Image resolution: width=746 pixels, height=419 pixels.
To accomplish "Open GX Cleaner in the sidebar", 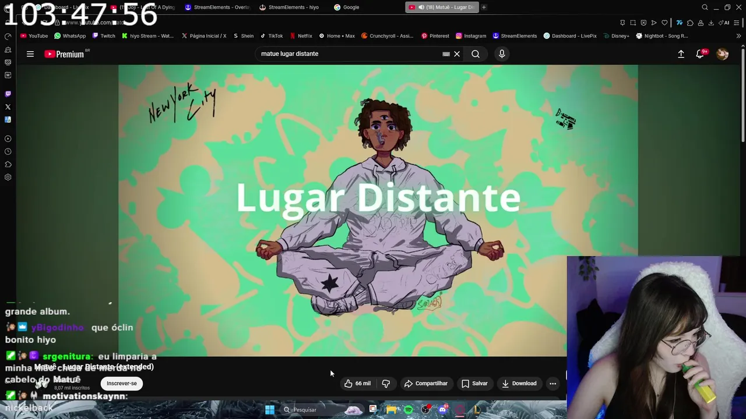I will coord(8,49).
